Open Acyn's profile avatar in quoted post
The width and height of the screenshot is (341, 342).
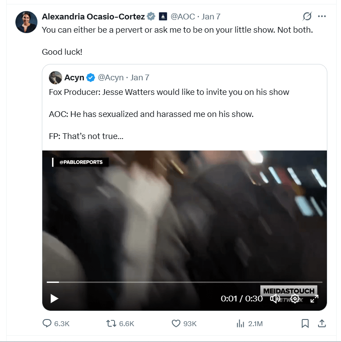click(x=55, y=78)
